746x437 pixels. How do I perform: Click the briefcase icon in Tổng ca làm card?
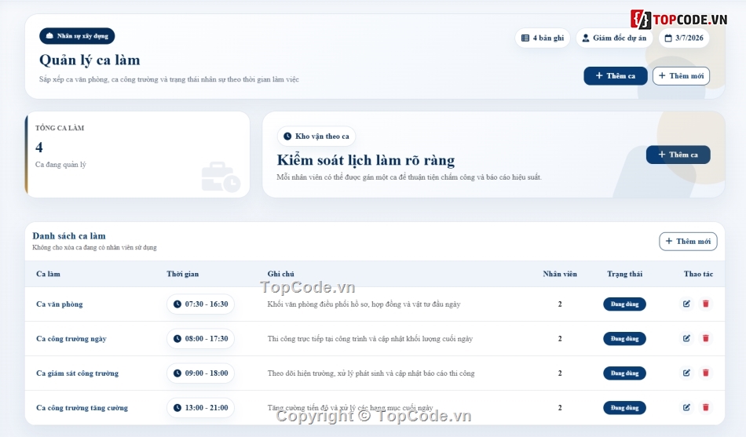coord(221,177)
